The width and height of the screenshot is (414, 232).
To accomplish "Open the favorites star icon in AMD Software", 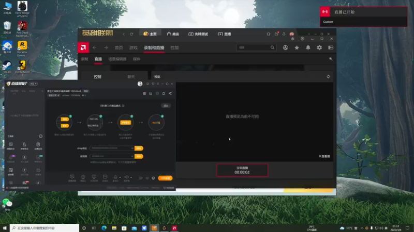I will (297, 47).
